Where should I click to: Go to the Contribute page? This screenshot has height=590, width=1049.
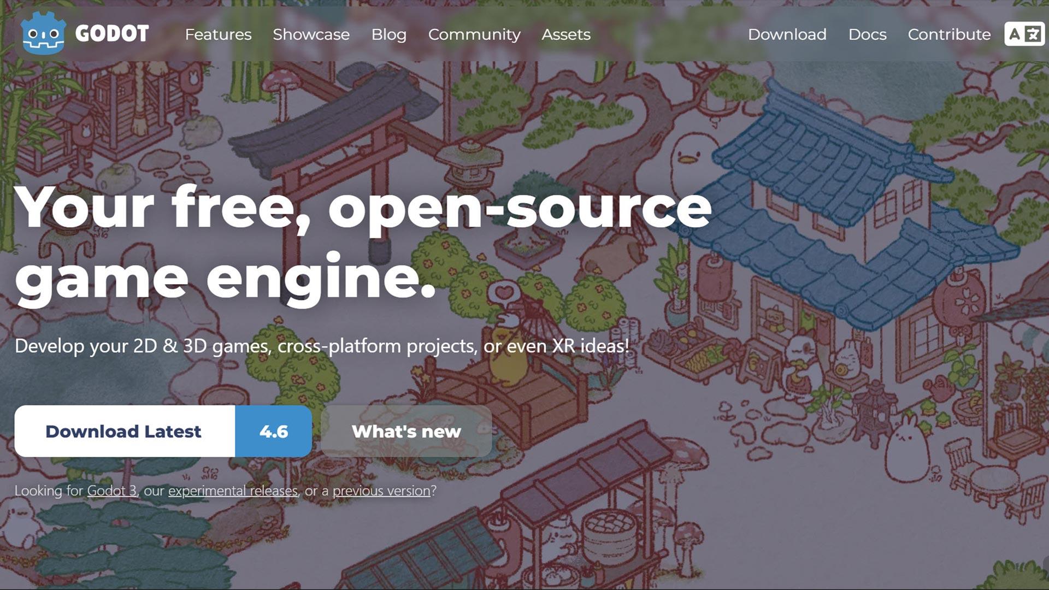949,34
